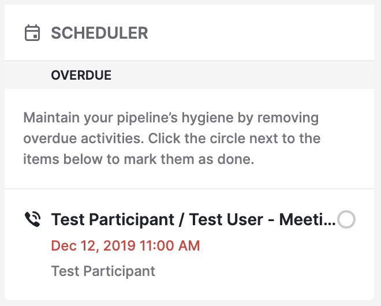The image size is (381, 306).
Task: Select the OVERDUE section header
Action: pyautogui.click(x=81, y=75)
